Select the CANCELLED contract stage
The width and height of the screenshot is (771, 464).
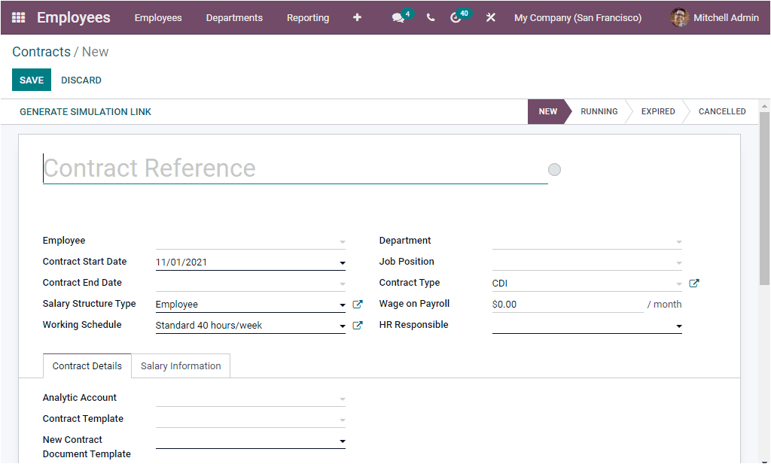pos(721,111)
